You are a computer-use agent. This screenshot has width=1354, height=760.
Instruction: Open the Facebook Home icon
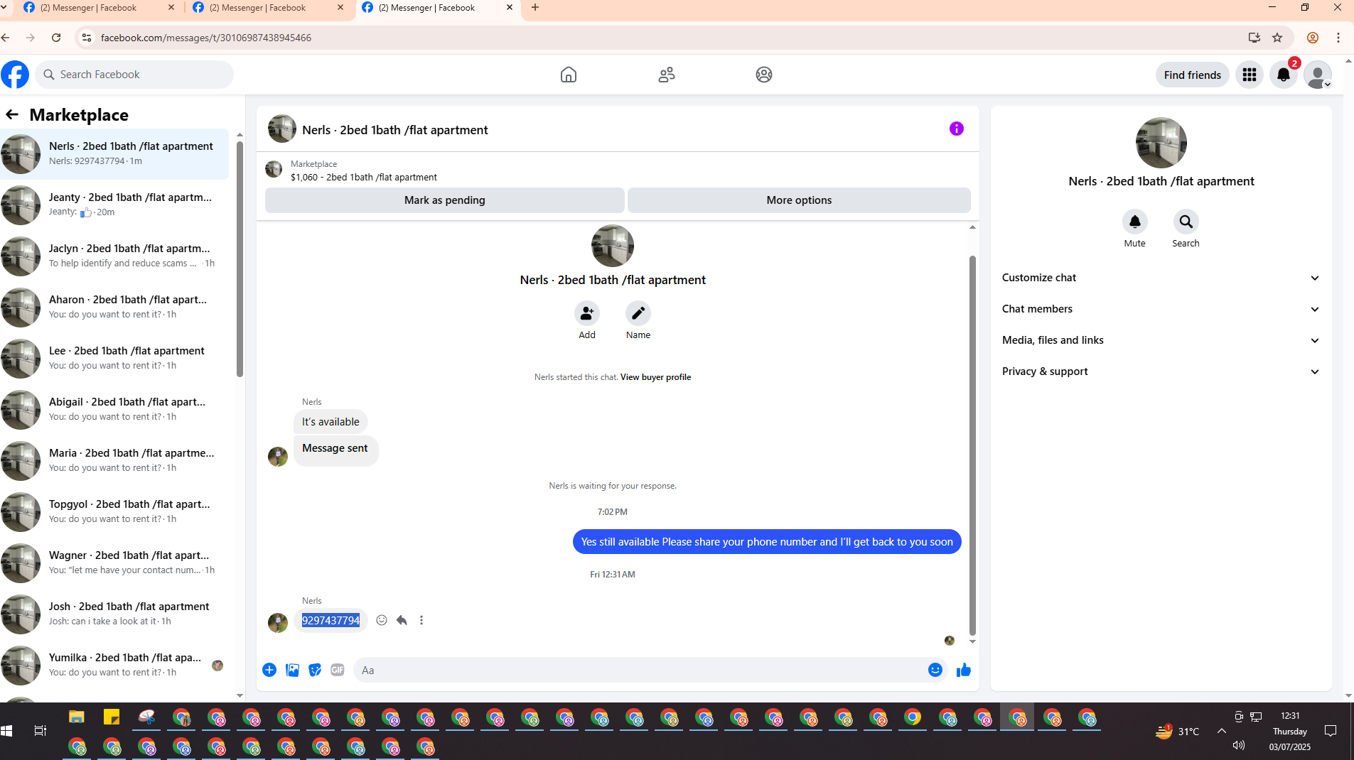coord(568,75)
